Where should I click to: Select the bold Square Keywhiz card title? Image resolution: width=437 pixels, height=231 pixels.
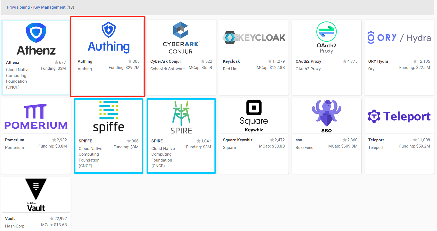238,140
